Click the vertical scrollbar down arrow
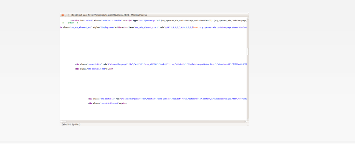The image size is (355, 144). click(248, 119)
